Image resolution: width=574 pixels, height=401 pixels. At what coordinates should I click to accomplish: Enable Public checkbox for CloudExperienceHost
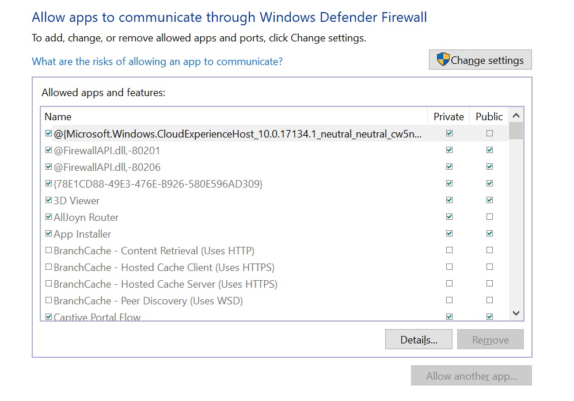pyautogui.click(x=489, y=133)
